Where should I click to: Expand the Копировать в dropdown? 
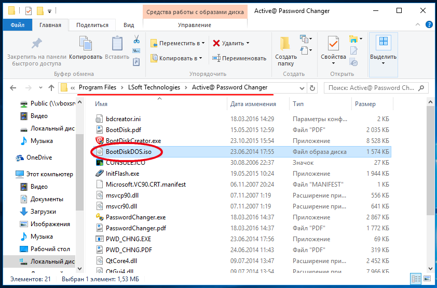coord(200,59)
